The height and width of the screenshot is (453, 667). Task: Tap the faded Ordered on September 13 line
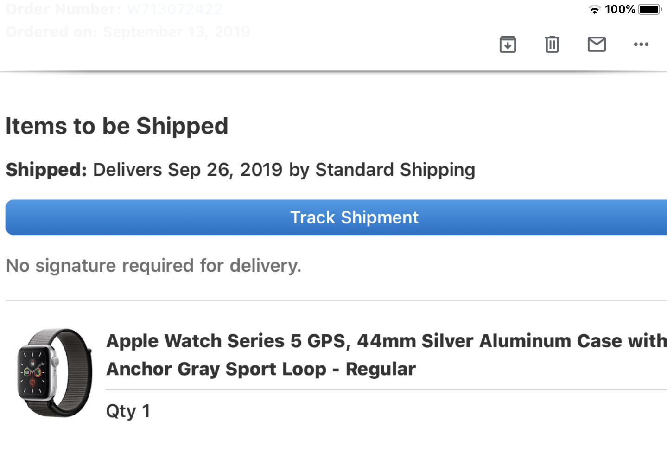128,32
